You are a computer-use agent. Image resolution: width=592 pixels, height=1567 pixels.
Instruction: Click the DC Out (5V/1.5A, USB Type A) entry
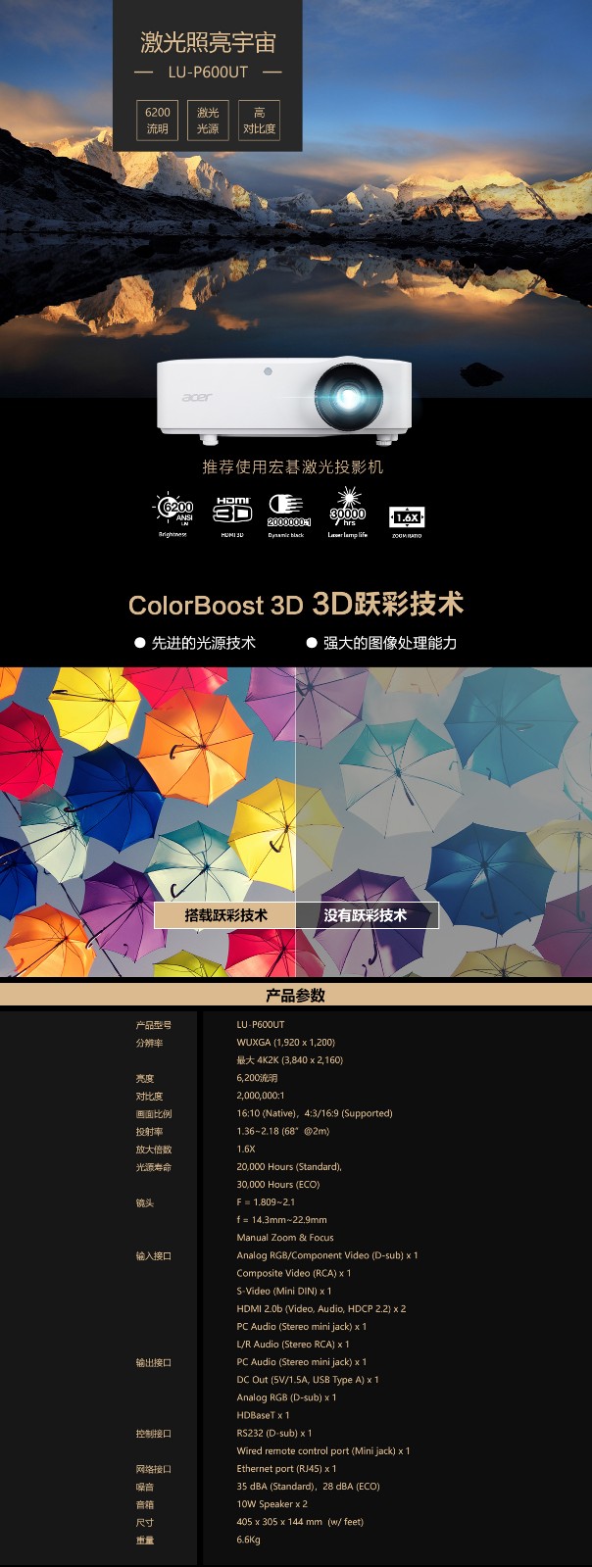(x=308, y=1380)
